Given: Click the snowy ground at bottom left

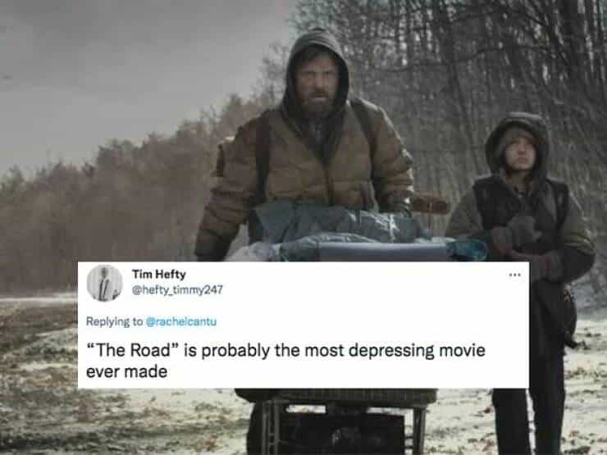Looking at the screenshot, I should click(x=39, y=387).
